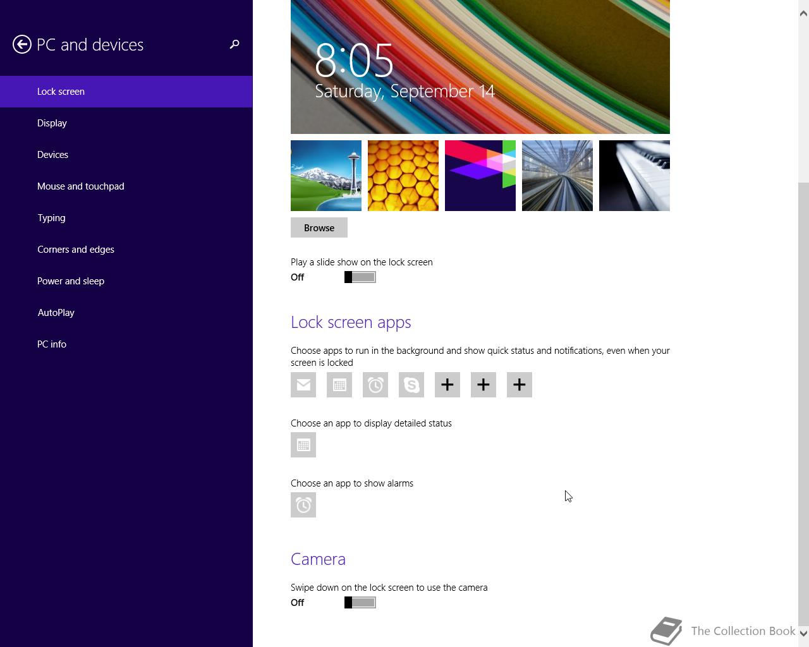The image size is (809, 647).
Task: Open Typing settings
Action: (x=126, y=218)
